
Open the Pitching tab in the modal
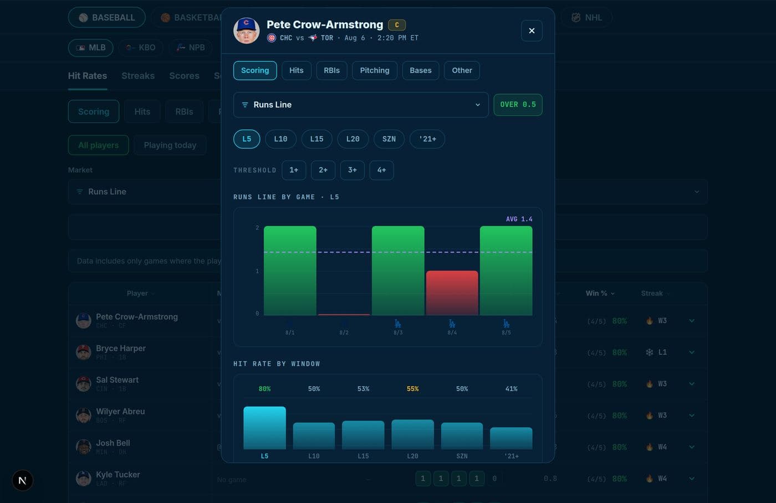(375, 70)
